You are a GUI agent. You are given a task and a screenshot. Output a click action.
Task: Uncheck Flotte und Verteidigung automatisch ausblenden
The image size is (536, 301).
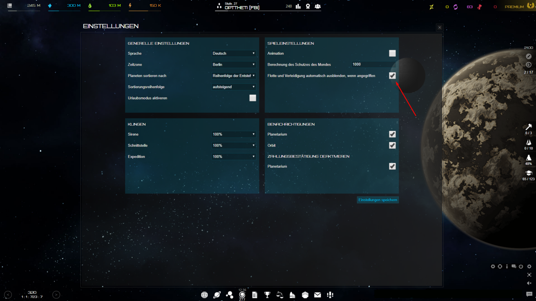click(x=392, y=76)
